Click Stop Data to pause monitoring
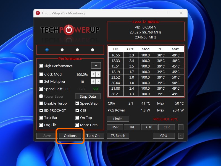 [88, 96]
